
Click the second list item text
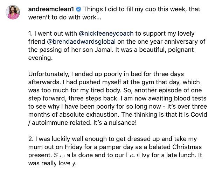[115, 151]
